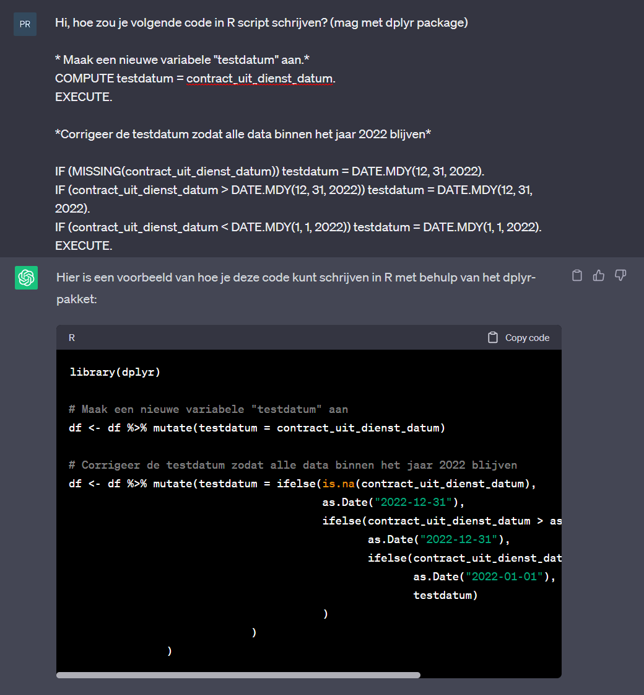
Task: Click the IF line with '> DATE.MDY(12, 31, 2022)'
Action: 294,199
